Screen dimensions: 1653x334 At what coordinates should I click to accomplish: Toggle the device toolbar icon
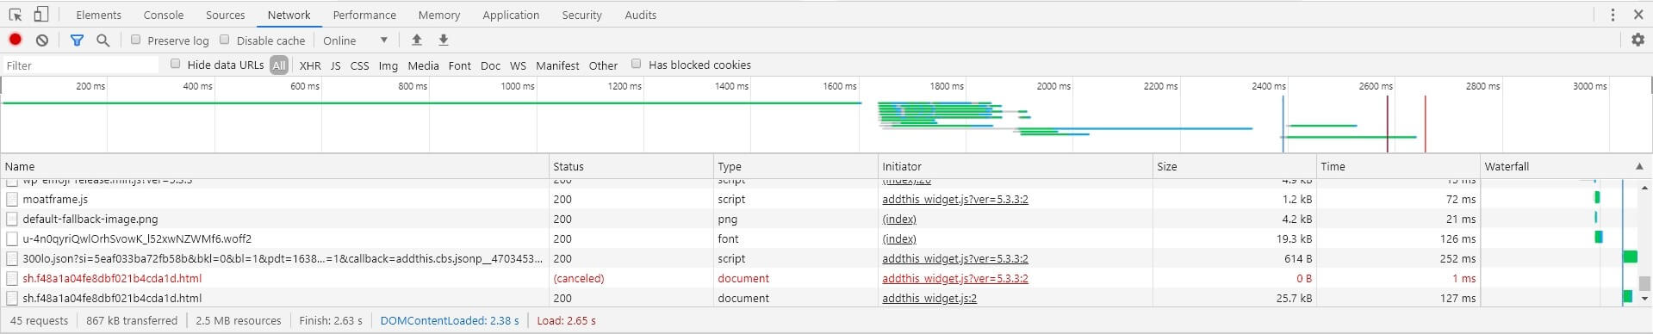(40, 15)
